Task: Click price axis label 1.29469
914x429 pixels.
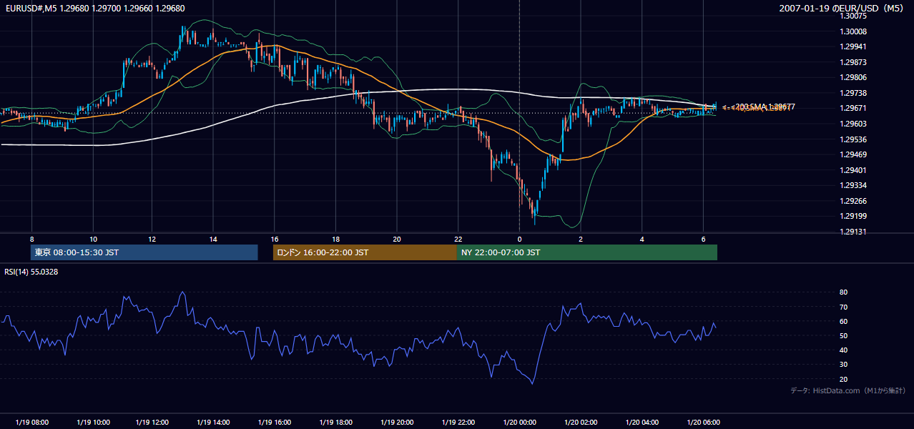Action: point(853,154)
